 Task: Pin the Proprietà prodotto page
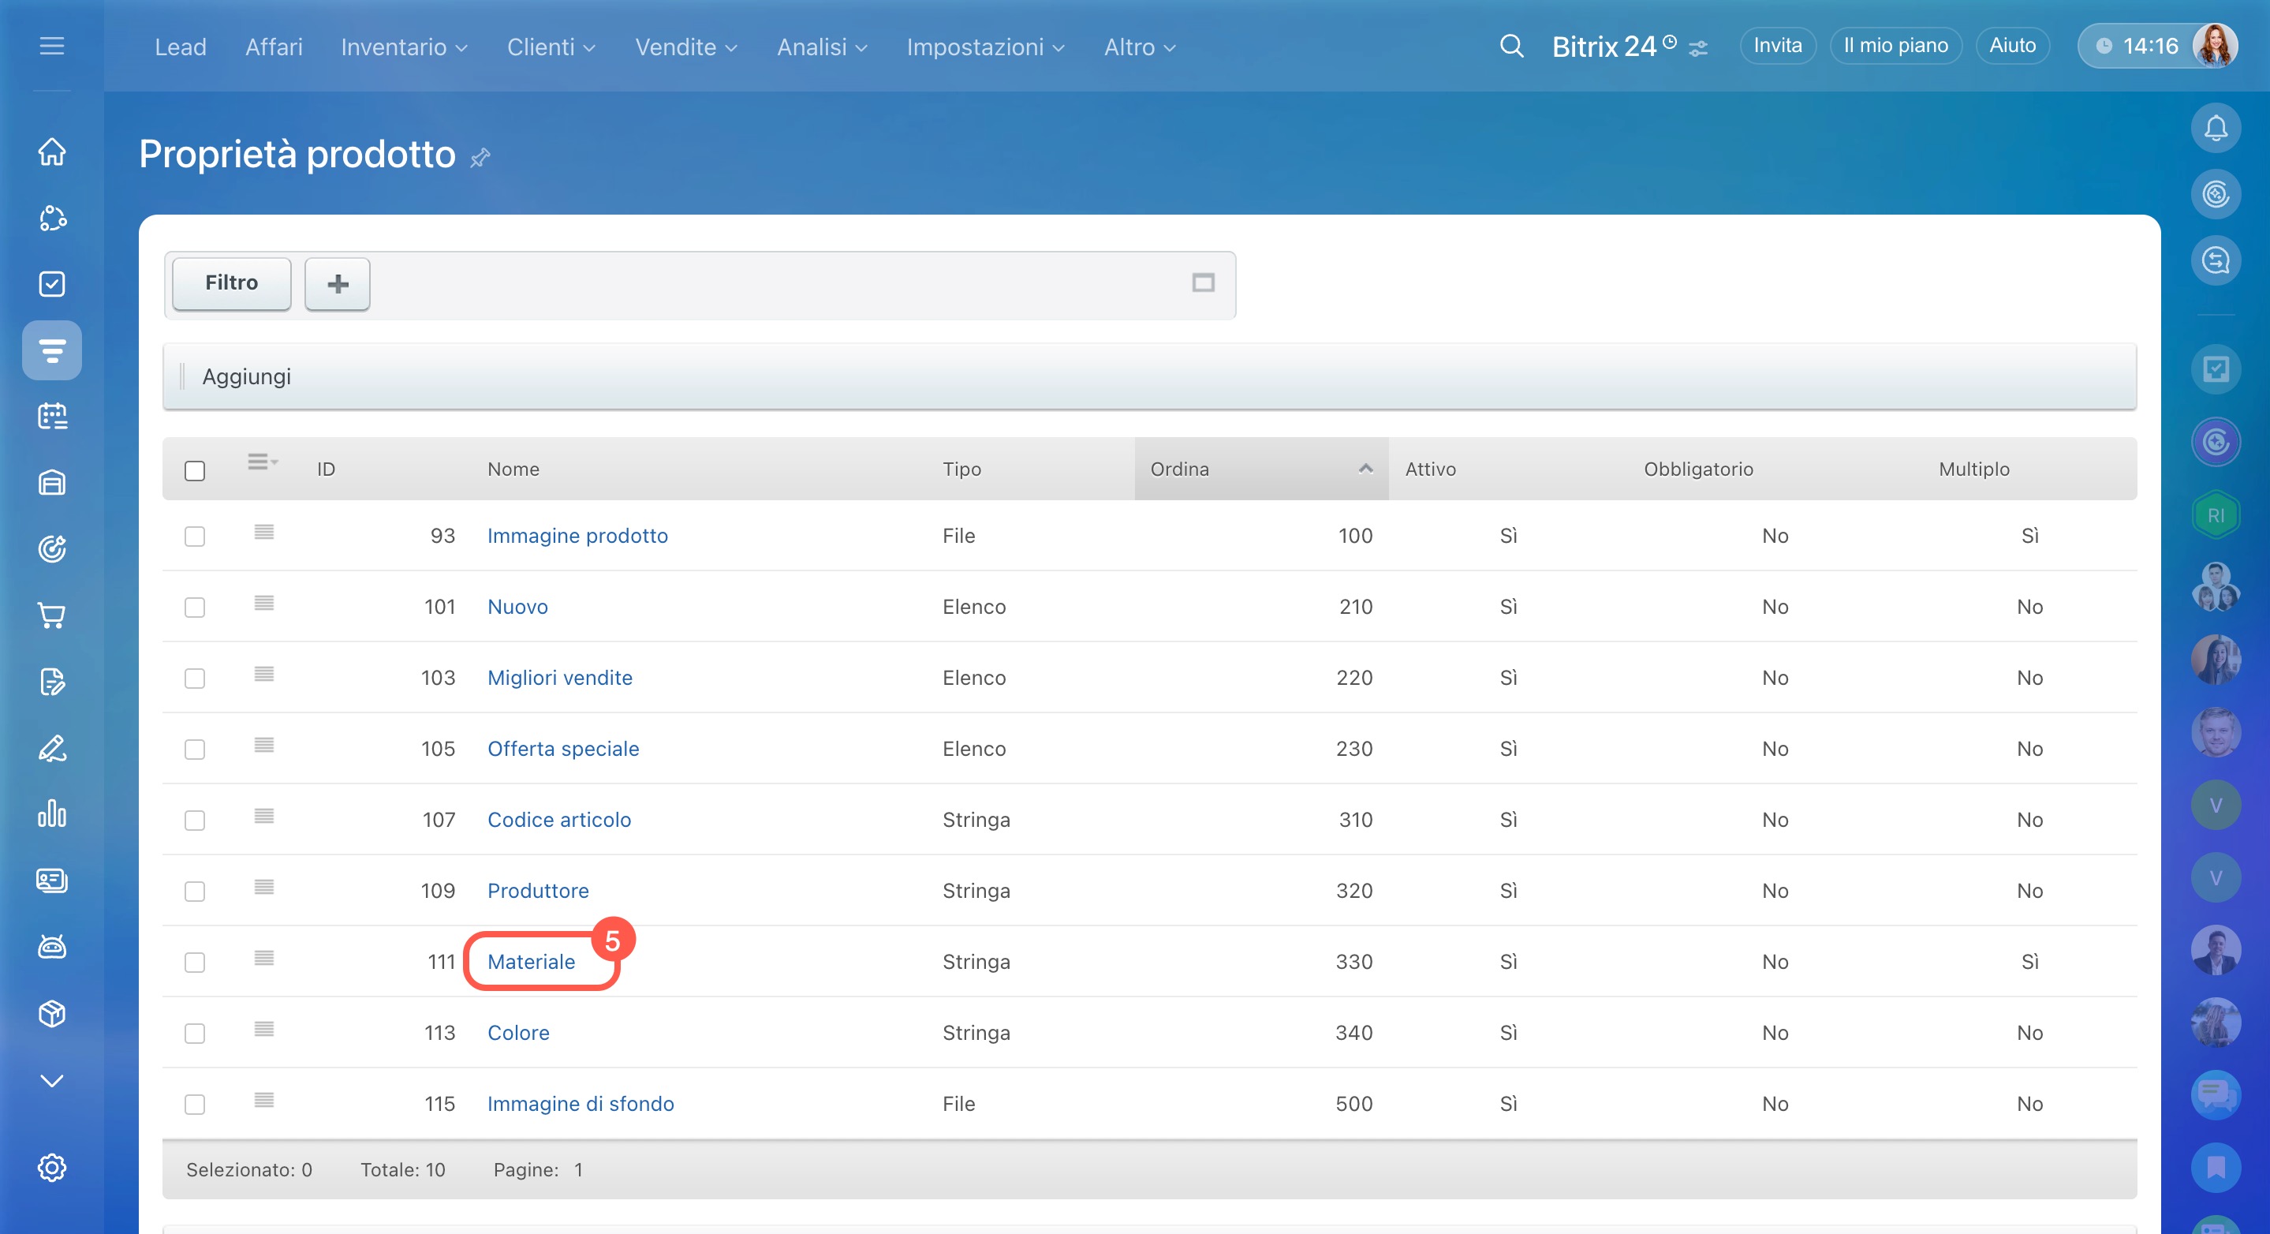tap(480, 158)
